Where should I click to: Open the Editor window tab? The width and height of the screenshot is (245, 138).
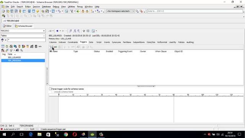pyautogui.click(x=7, y=26)
